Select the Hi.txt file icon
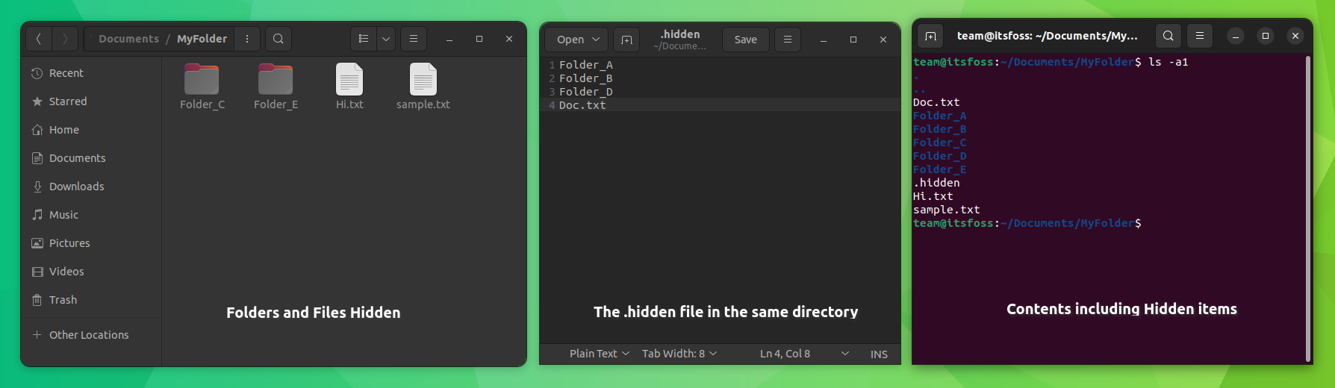The height and width of the screenshot is (388, 1335). 349,79
